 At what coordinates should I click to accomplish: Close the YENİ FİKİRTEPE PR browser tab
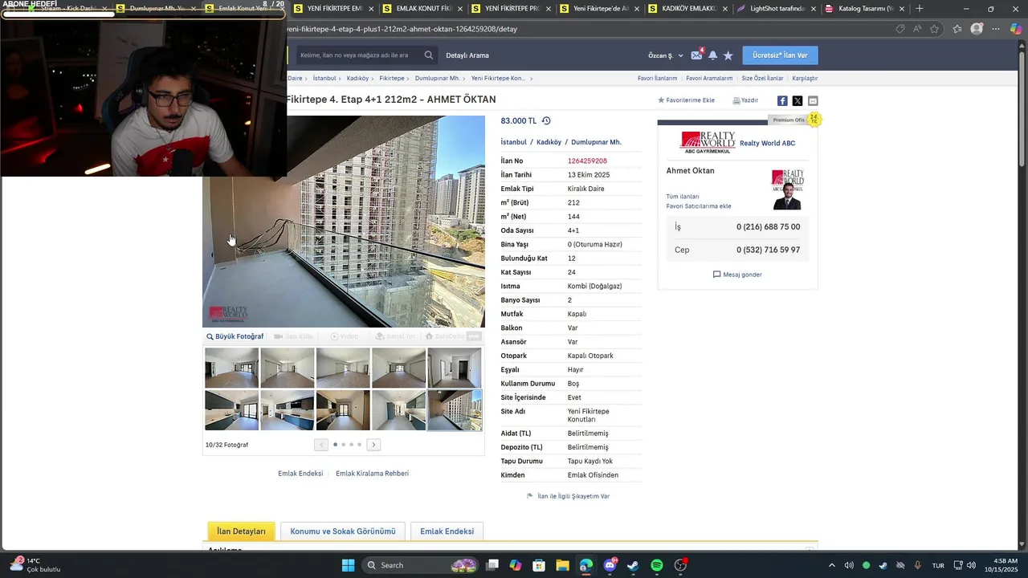548,9
